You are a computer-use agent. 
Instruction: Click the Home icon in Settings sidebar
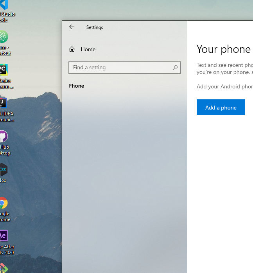coord(72,49)
